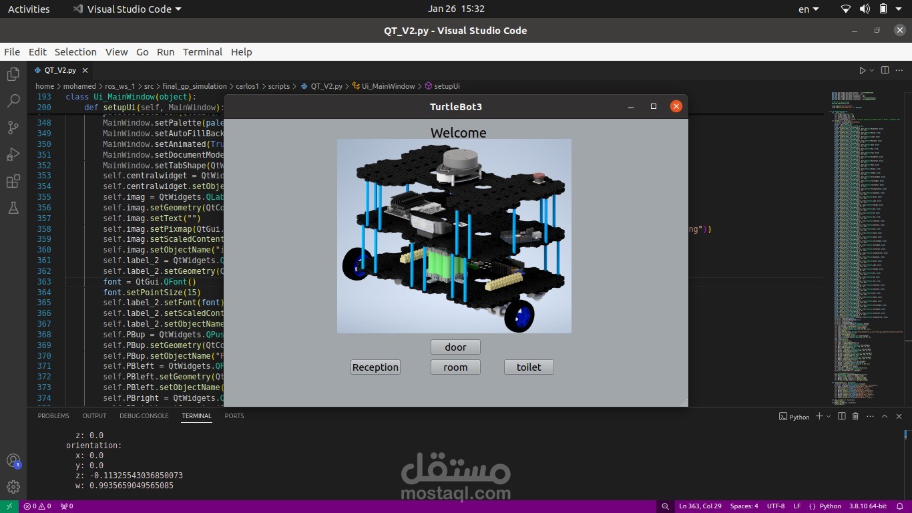The height and width of the screenshot is (513, 912).
Task: Open the Terminal menu
Action: (x=202, y=52)
